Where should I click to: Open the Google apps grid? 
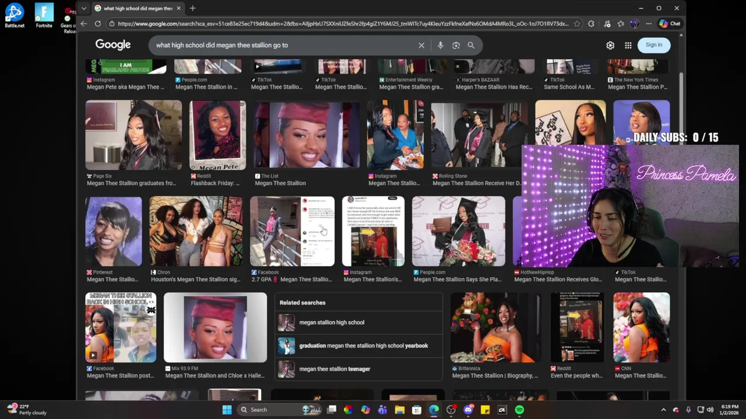click(x=628, y=45)
